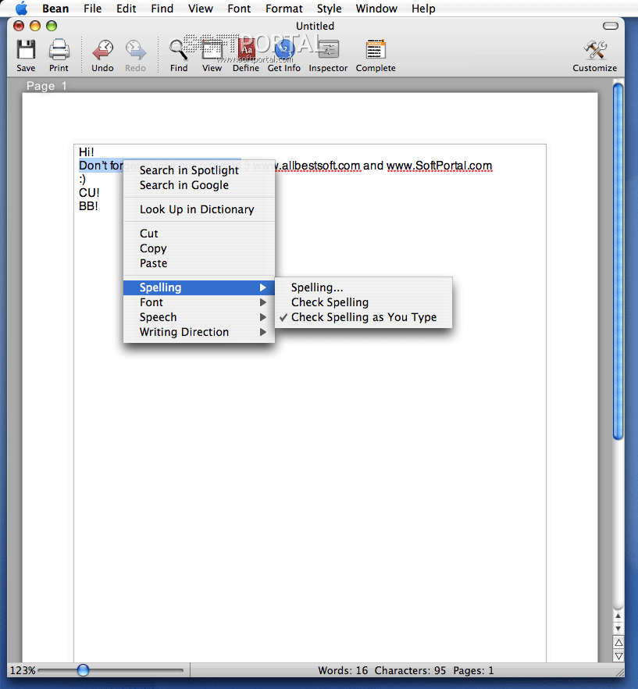Select Look Up in Dictionary

[x=199, y=209]
